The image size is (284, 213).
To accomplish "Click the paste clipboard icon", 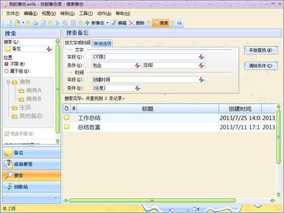I will [73, 23].
